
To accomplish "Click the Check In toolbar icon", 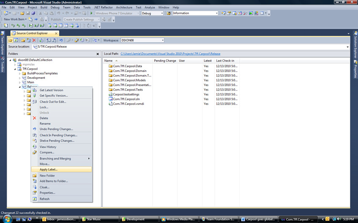I will click(x=54, y=40).
